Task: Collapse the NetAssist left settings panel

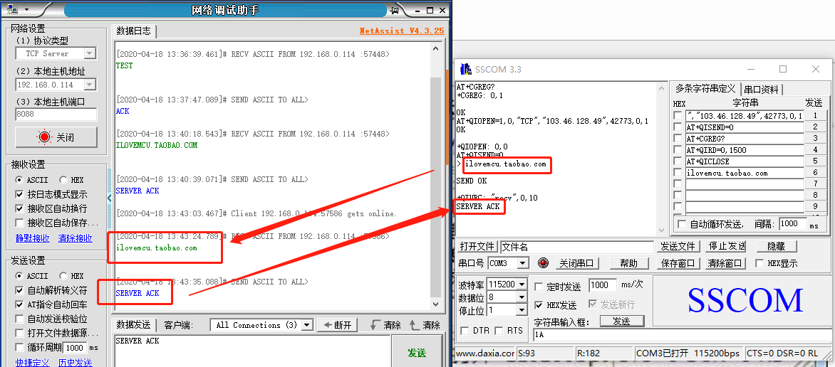Action: point(110,198)
